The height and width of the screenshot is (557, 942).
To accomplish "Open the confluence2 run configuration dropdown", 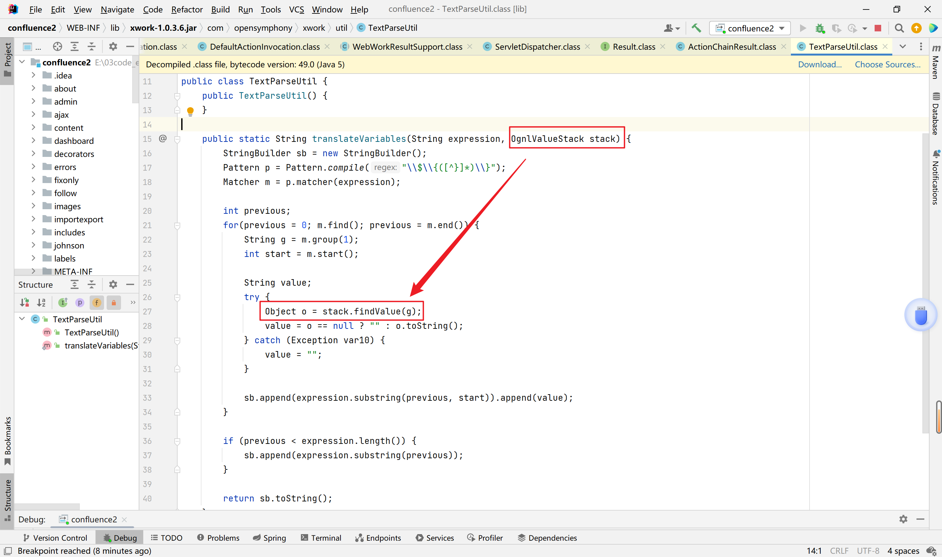I will (x=750, y=28).
